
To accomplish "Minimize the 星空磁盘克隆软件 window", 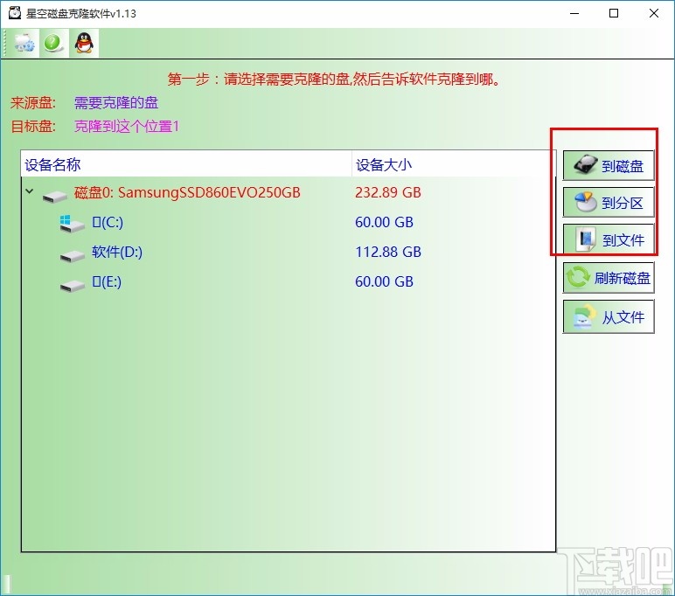I will point(574,13).
